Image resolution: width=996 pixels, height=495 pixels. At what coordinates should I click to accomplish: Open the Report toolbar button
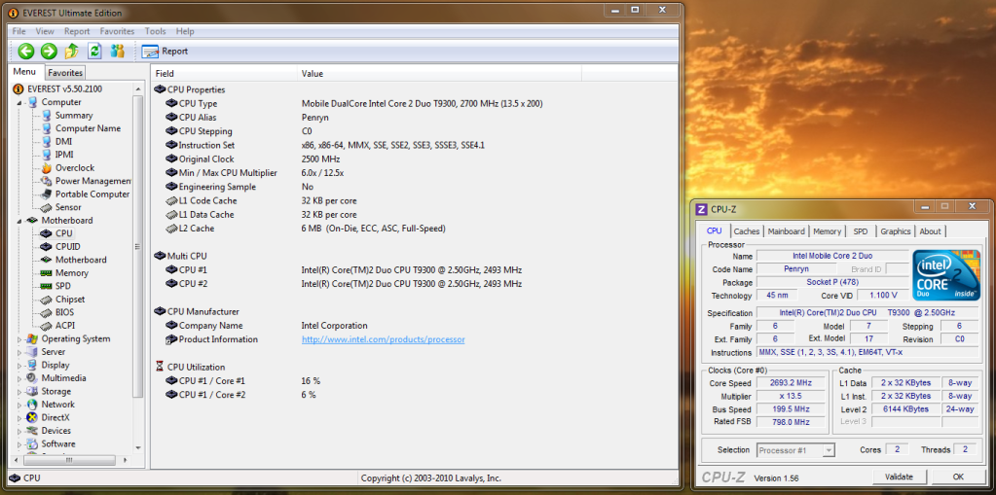[166, 52]
